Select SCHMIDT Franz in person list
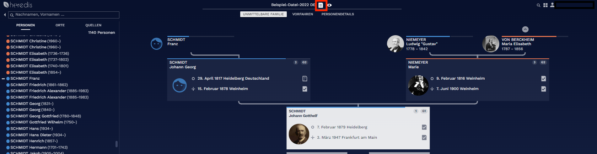Image resolution: width=597 pixels, height=154 pixels. (x=25, y=79)
